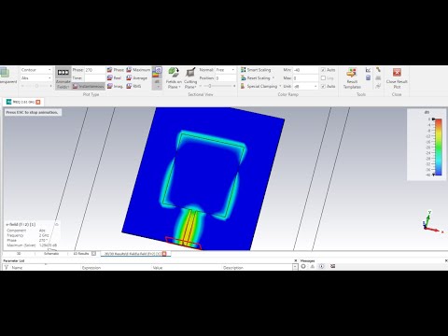The image size is (448, 336).
Task: Switch to the 3D view tab
Action: coord(19,254)
